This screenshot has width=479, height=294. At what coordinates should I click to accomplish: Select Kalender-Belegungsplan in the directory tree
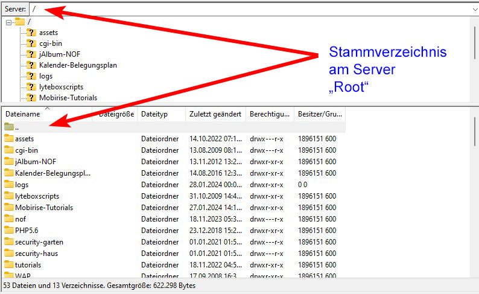click(78, 65)
